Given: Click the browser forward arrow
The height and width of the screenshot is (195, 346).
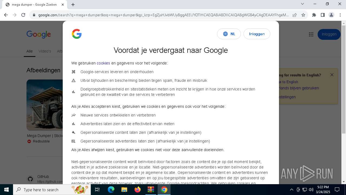Looking at the screenshot, I should (x=15, y=15).
